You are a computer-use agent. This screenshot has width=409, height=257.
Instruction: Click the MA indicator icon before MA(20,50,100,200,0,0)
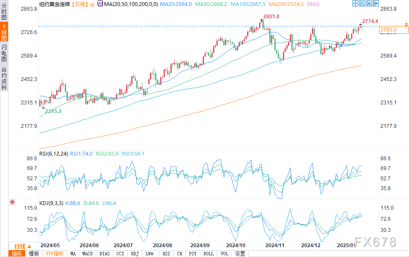pyautogui.click(x=100, y=4)
